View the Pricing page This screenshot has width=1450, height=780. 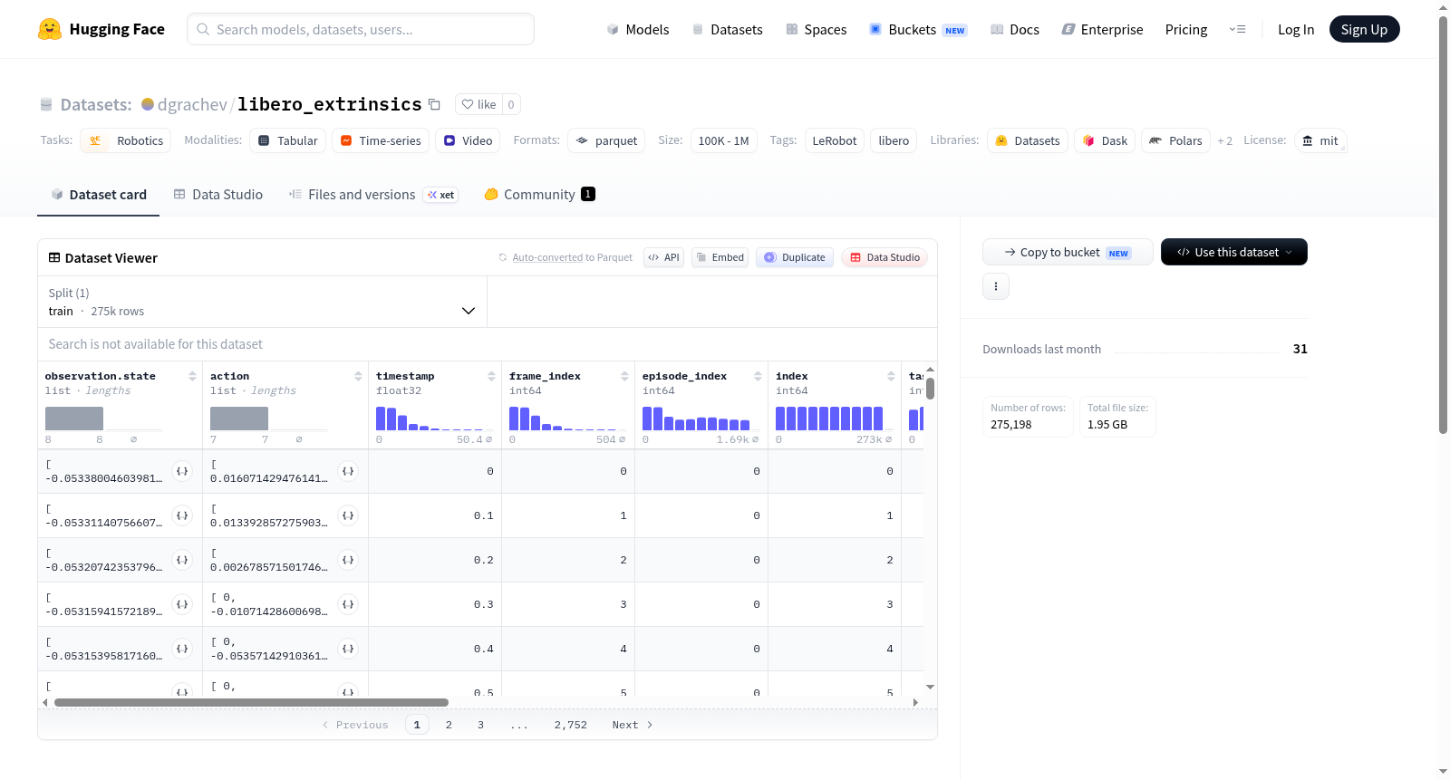1186,29
